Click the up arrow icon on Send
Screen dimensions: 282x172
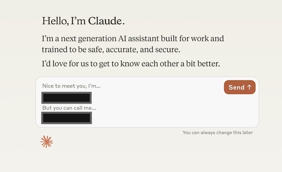249,87
